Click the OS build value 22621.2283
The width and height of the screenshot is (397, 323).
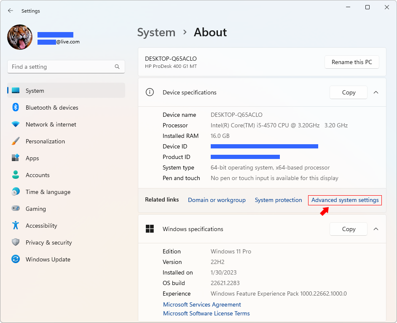(225, 283)
